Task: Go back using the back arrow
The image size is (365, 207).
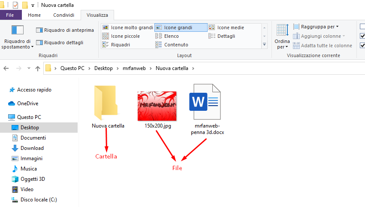Action: (6, 68)
